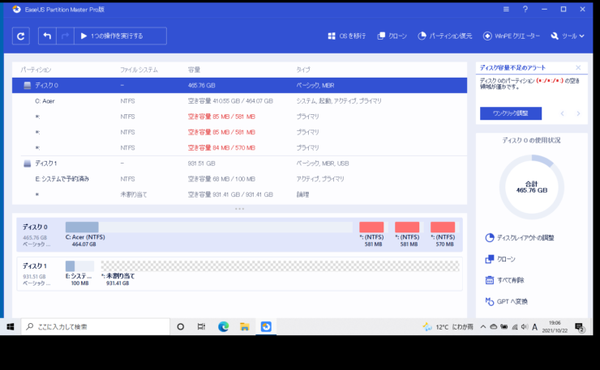Click the taskbar search box
The image size is (600, 370).
click(96, 327)
